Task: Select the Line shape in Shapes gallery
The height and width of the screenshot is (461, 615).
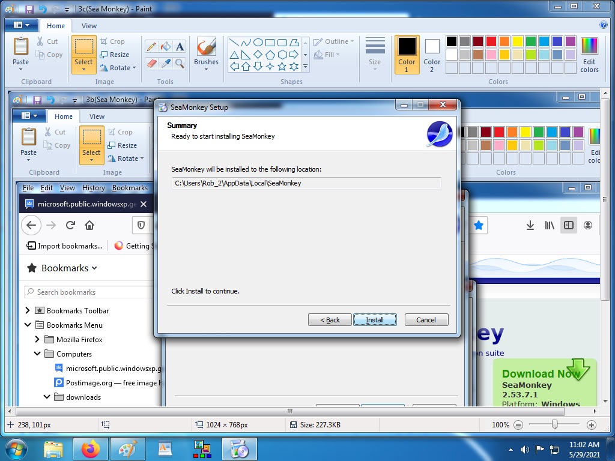Action: [x=234, y=43]
